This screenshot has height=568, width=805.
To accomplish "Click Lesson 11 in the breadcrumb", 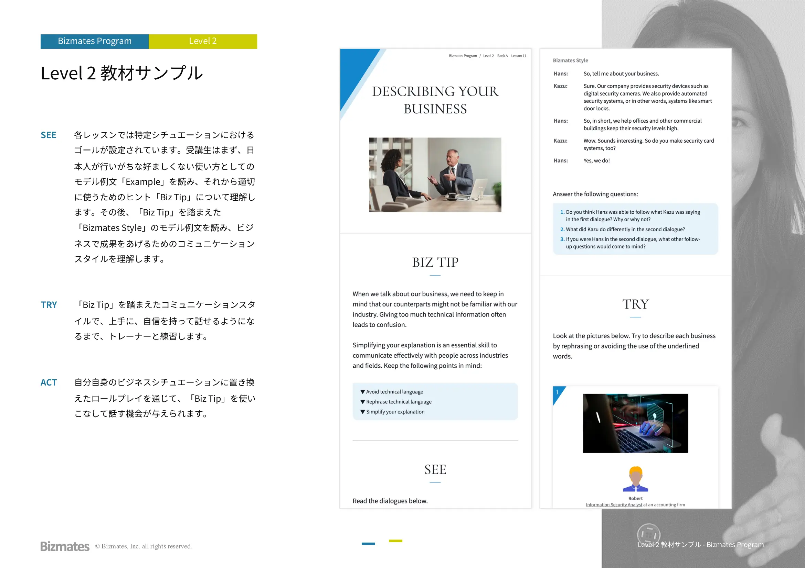I will pyautogui.click(x=518, y=56).
